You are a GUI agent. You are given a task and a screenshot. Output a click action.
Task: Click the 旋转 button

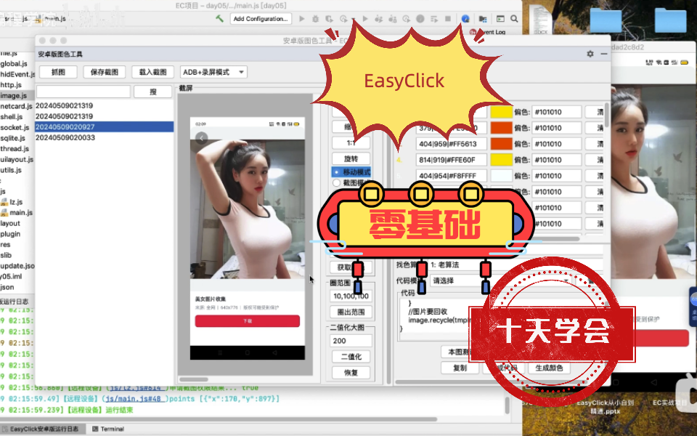(351, 159)
